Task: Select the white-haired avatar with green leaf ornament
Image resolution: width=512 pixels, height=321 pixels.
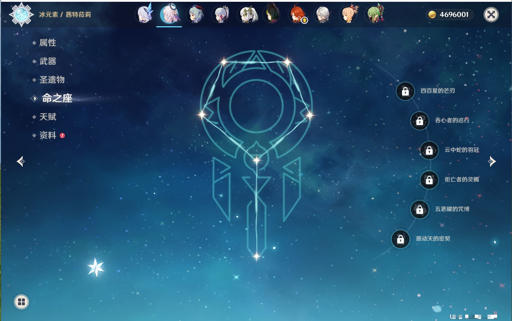Action: (x=247, y=14)
